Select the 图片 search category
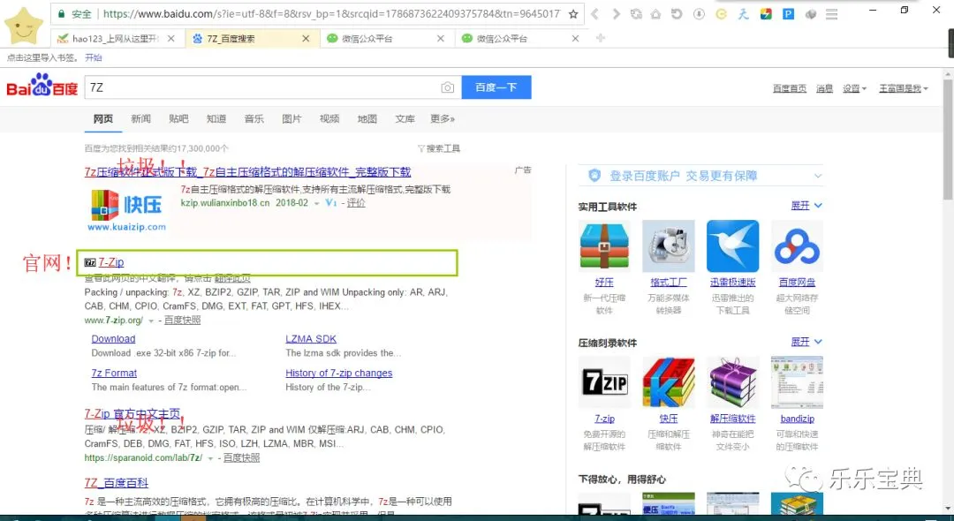Viewport: 954px width, 521px height. point(291,118)
